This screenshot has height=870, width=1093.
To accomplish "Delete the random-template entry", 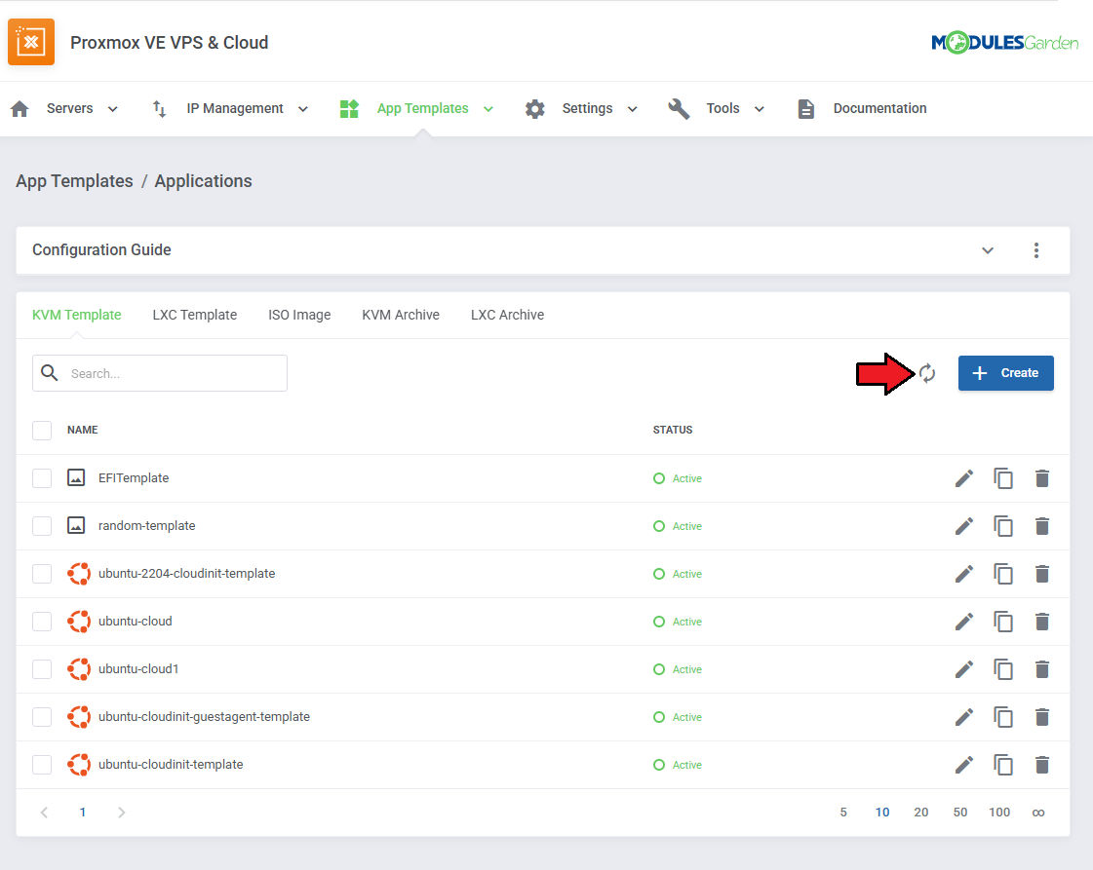I will 1042,526.
